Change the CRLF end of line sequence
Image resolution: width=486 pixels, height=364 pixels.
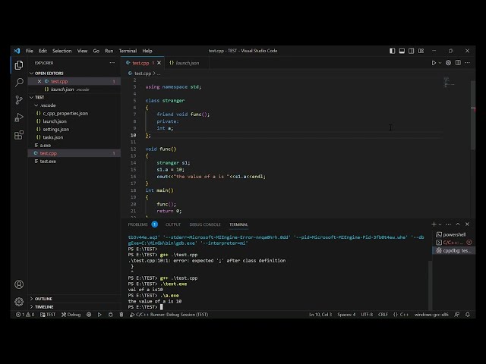[383, 315]
